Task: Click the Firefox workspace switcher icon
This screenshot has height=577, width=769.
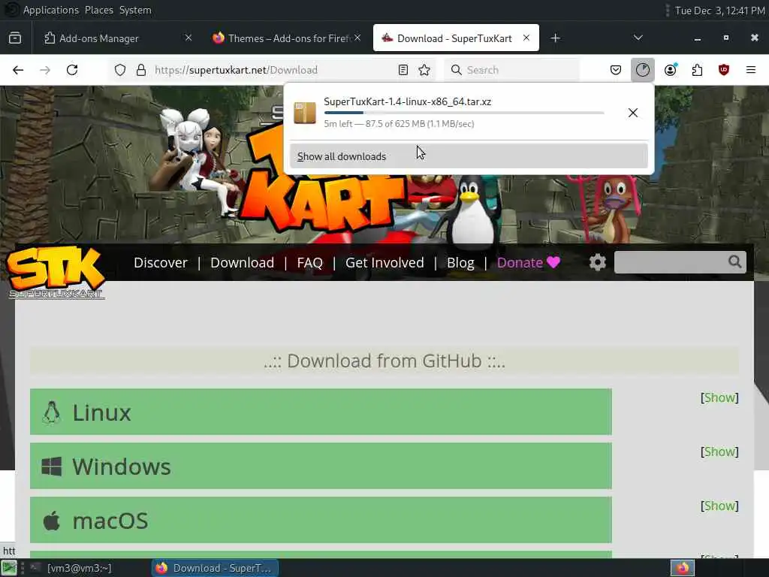Action: [683, 568]
